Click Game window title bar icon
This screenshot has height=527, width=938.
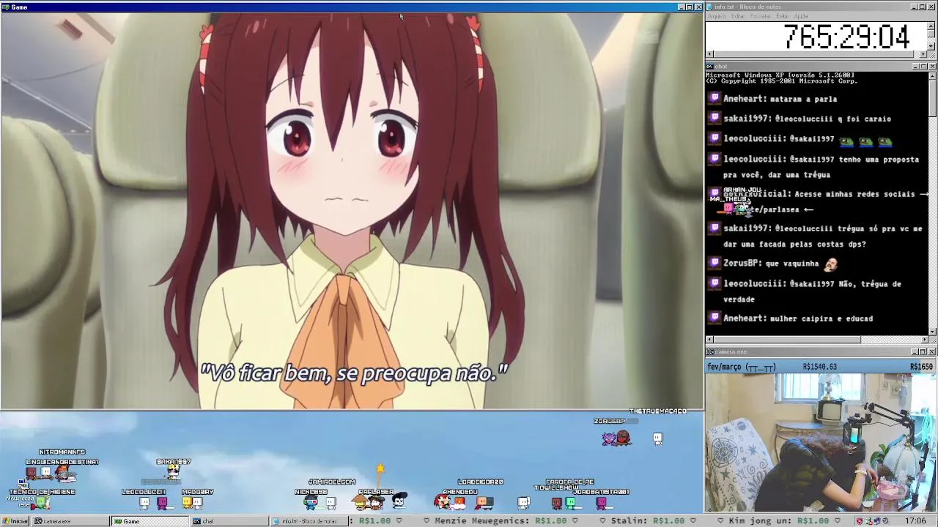[5, 7]
